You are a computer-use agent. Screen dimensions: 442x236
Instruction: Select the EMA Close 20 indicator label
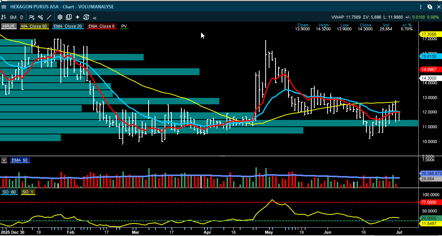coord(68,26)
